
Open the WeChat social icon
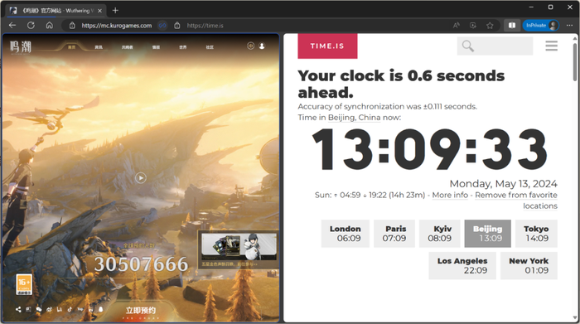point(39,310)
